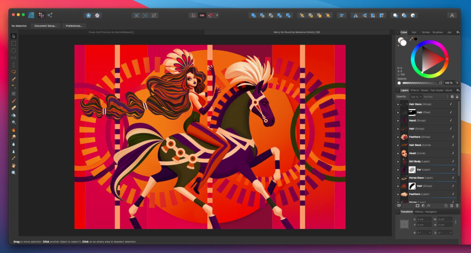471x253 pixels.
Task: Select the Flood Fill bucket tool
Action: coord(13,115)
